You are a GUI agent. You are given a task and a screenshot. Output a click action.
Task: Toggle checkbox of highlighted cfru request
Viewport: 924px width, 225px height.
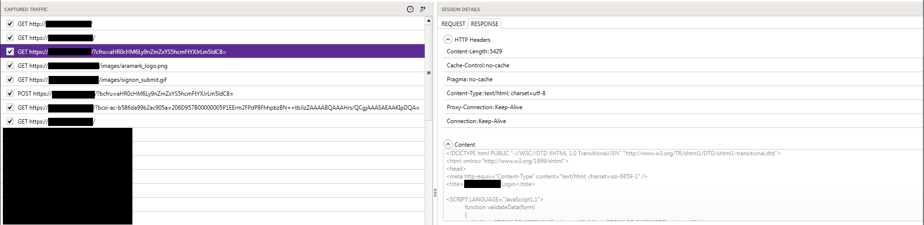10,51
